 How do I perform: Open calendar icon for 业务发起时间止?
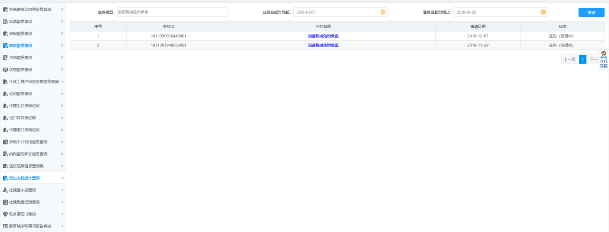coord(543,12)
